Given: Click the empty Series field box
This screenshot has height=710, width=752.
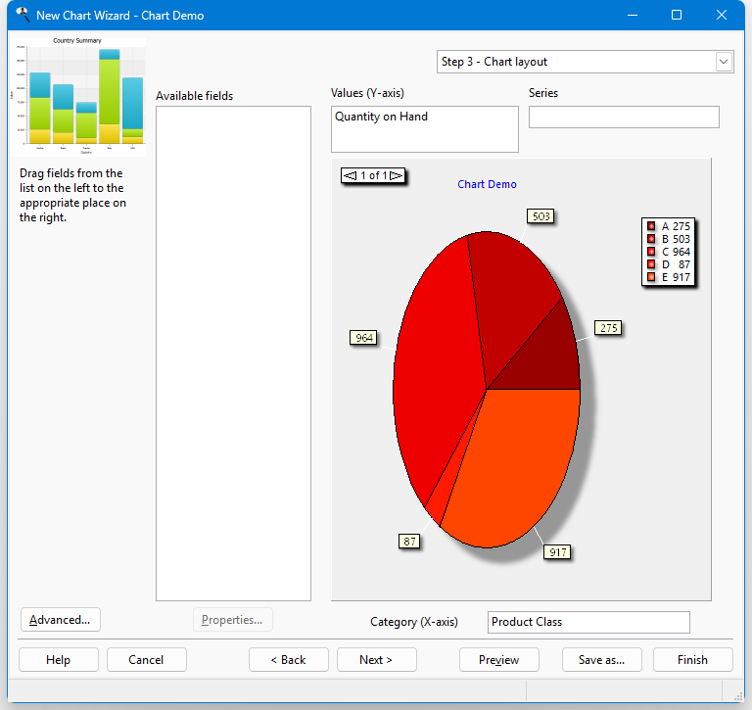Looking at the screenshot, I should point(624,118).
